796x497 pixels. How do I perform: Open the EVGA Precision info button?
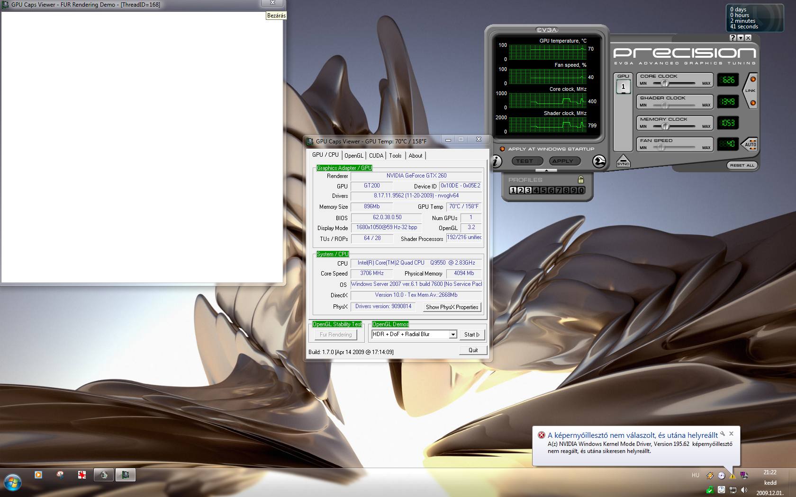(x=497, y=161)
